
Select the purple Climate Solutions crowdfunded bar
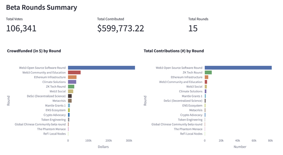point(72,82)
